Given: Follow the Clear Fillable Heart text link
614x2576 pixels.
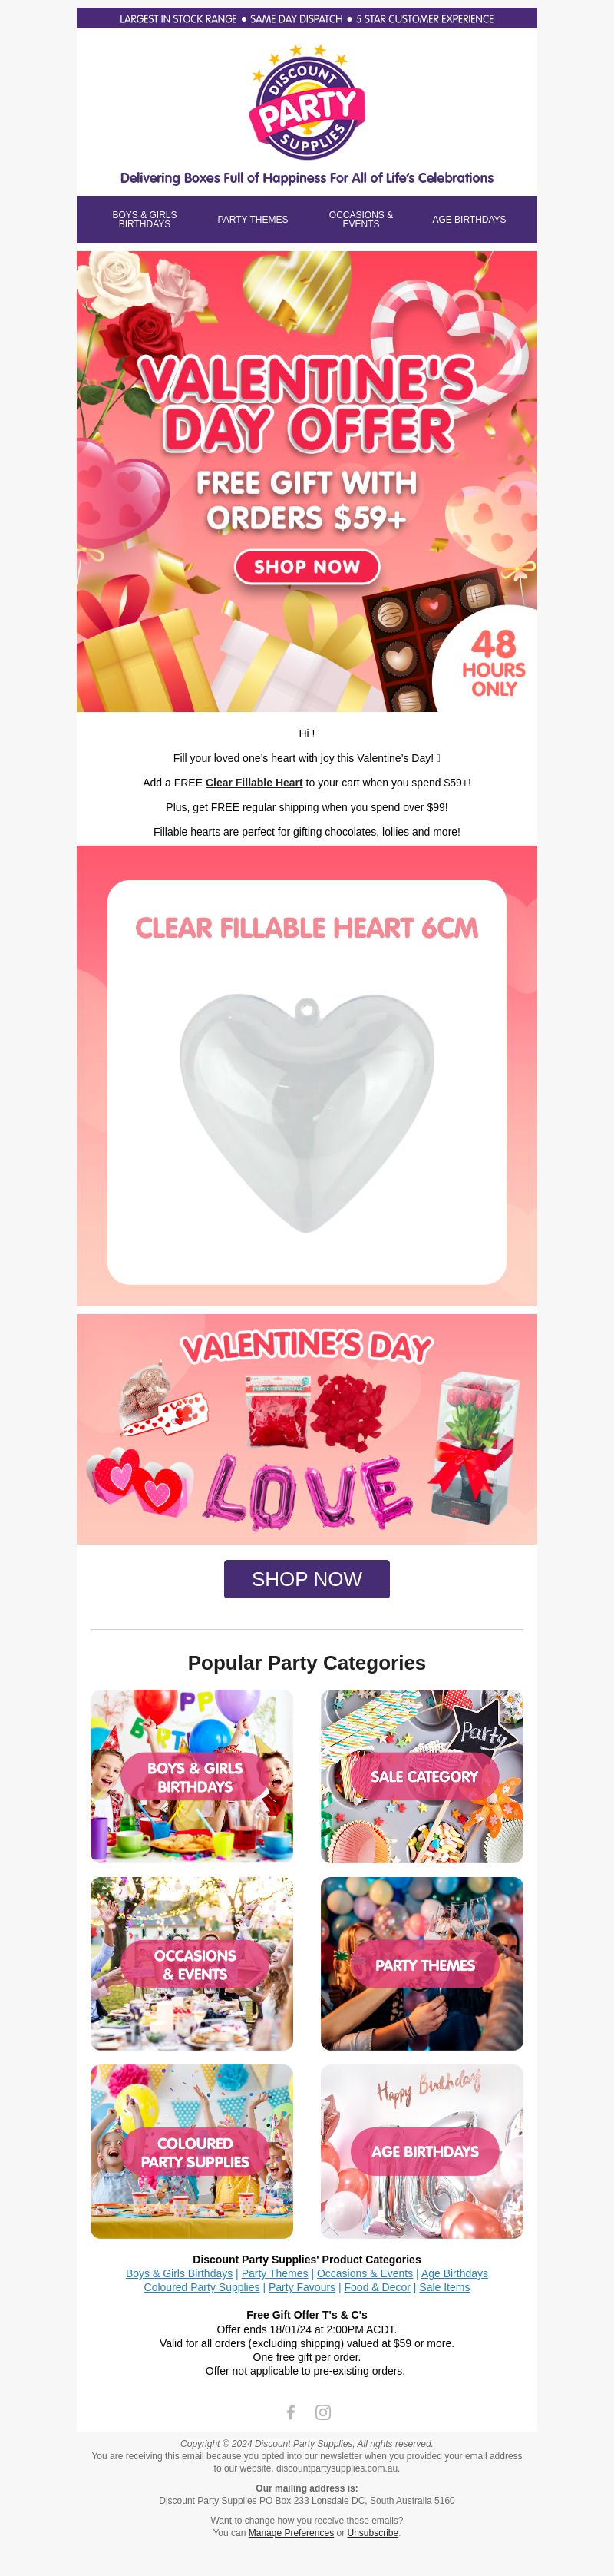Looking at the screenshot, I should [254, 783].
